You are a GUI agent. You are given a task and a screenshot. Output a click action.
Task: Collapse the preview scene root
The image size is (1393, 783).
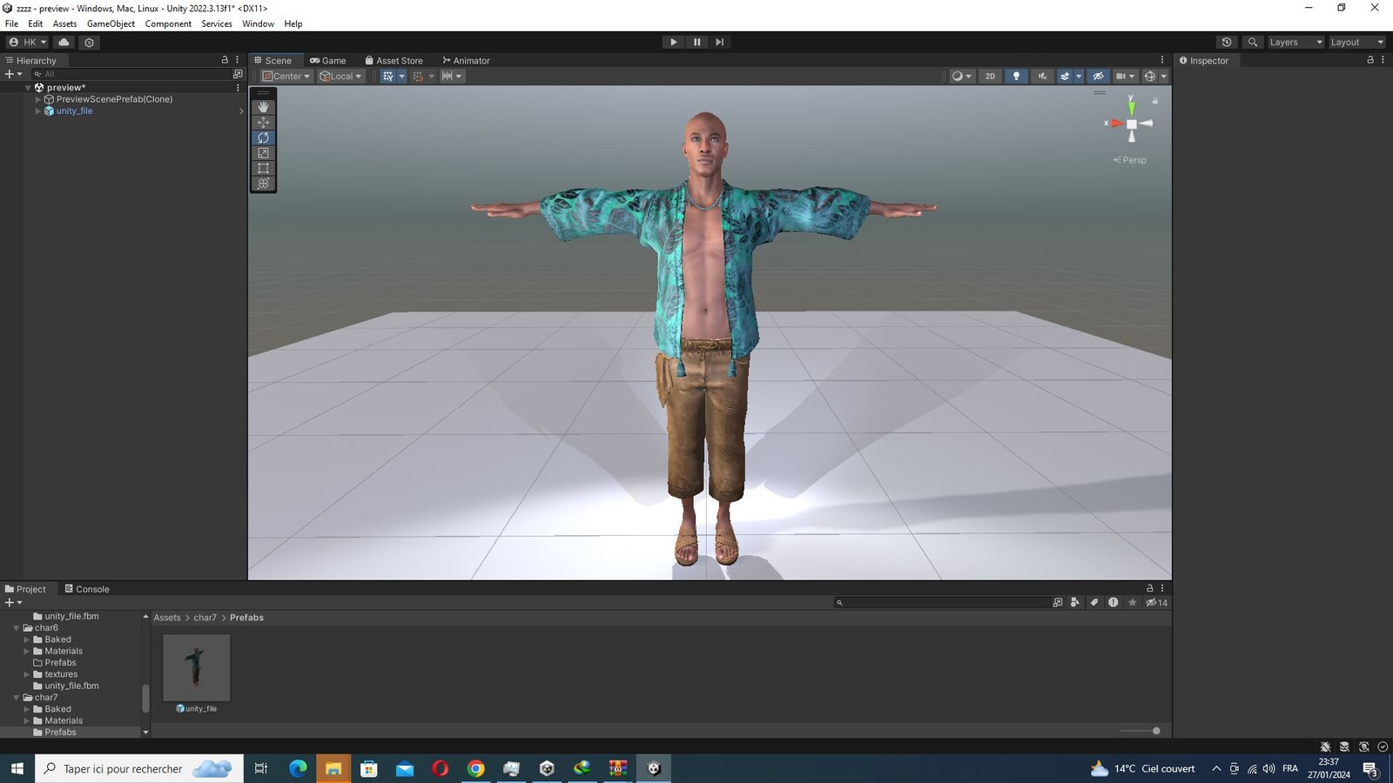[x=28, y=87]
